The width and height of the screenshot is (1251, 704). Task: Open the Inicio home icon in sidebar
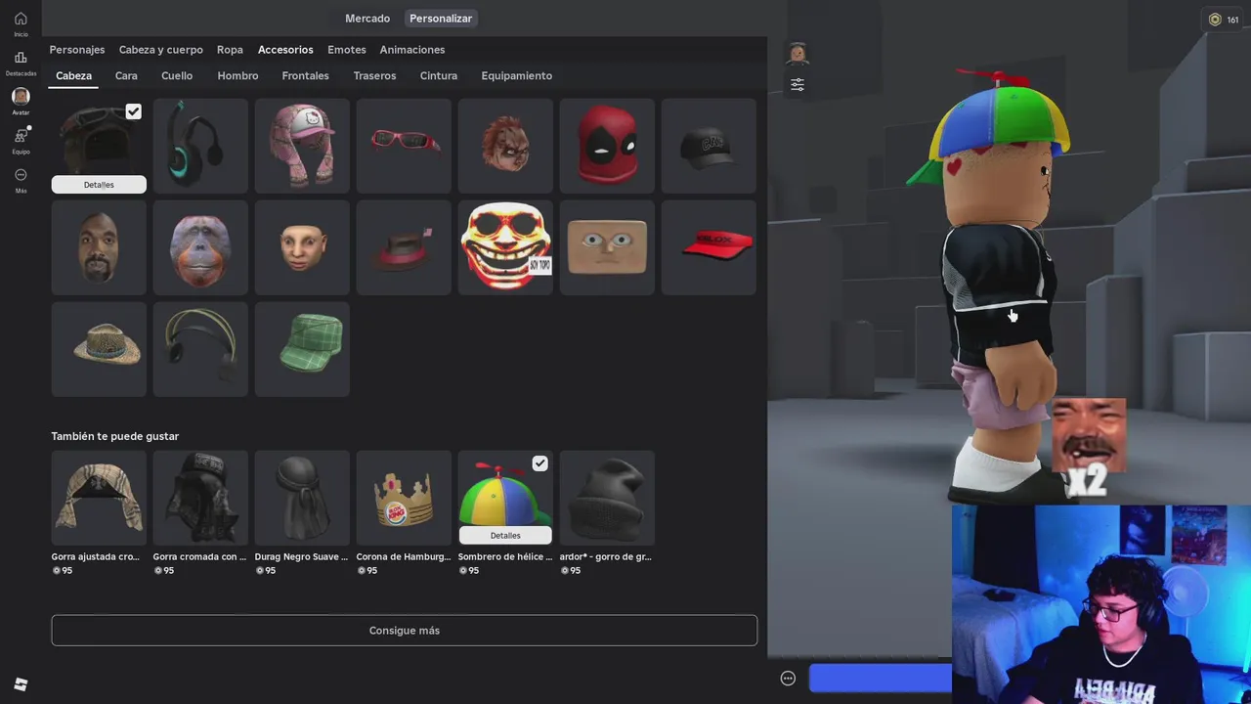(21, 19)
